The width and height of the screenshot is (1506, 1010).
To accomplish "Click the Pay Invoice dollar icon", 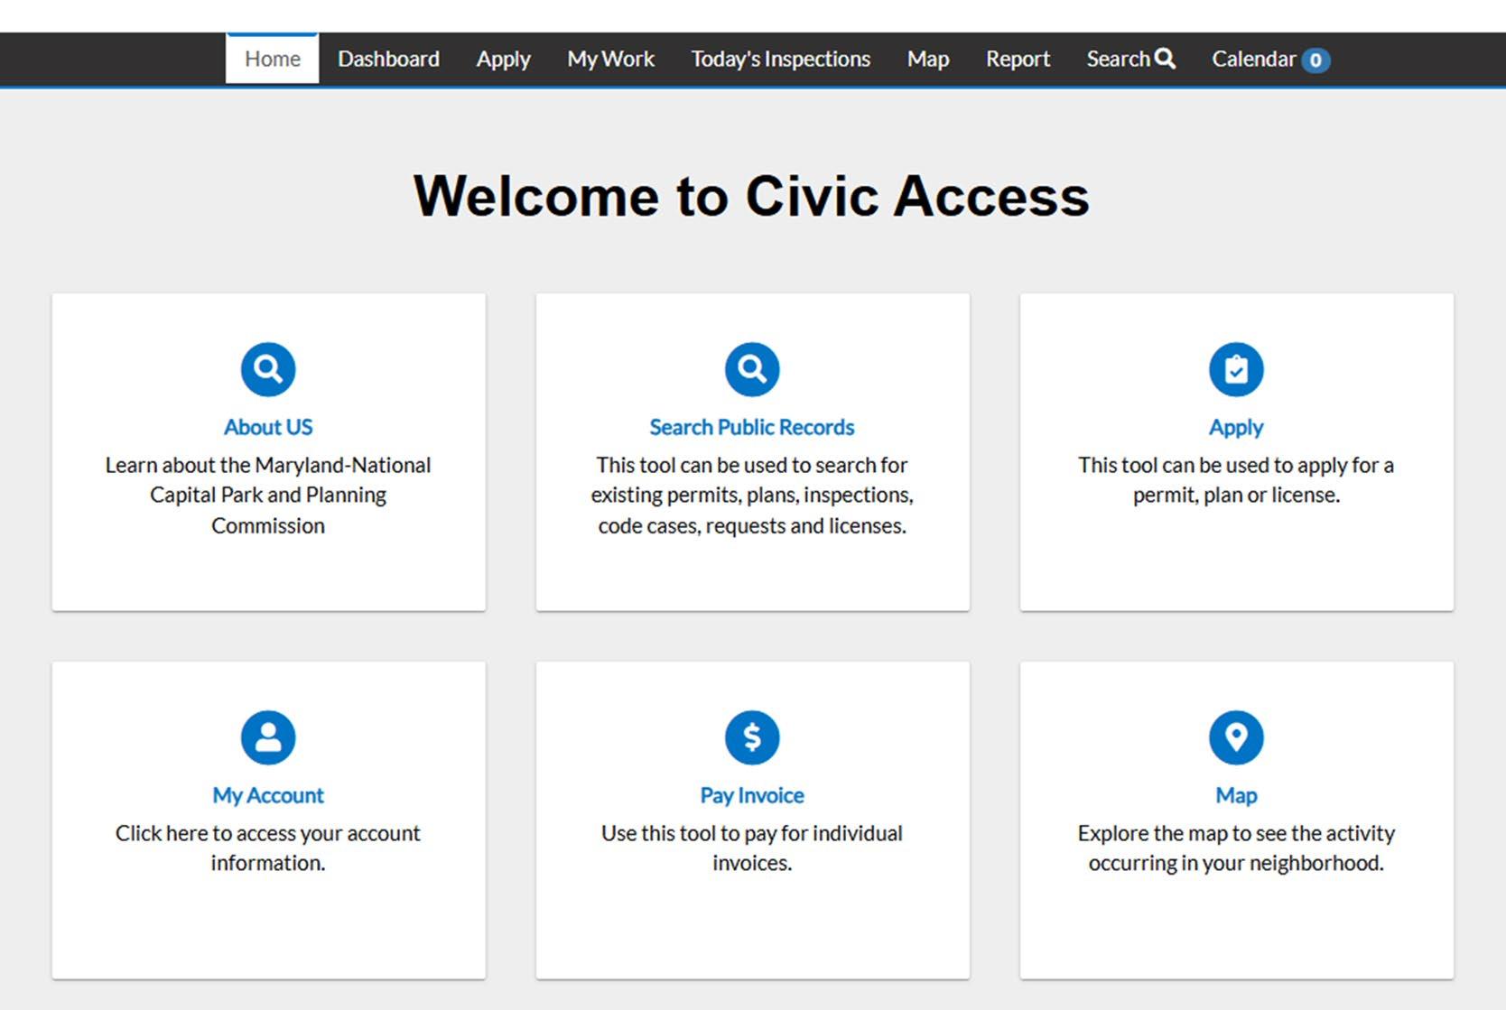I will coord(752,737).
